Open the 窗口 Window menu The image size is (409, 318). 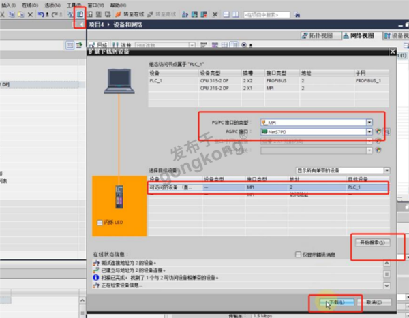pos(95,5)
